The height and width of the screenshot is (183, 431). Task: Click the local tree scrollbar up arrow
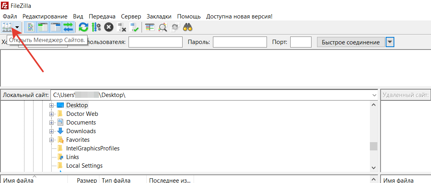click(373, 105)
